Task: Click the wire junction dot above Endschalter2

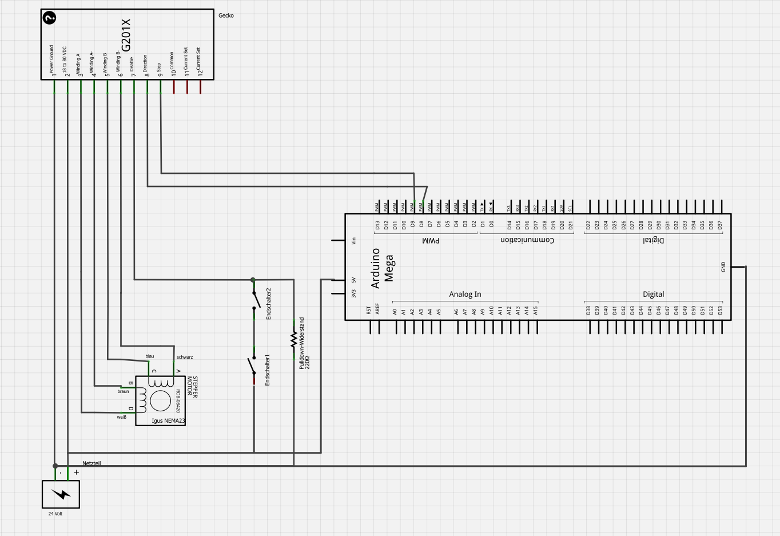Action: pos(253,280)
